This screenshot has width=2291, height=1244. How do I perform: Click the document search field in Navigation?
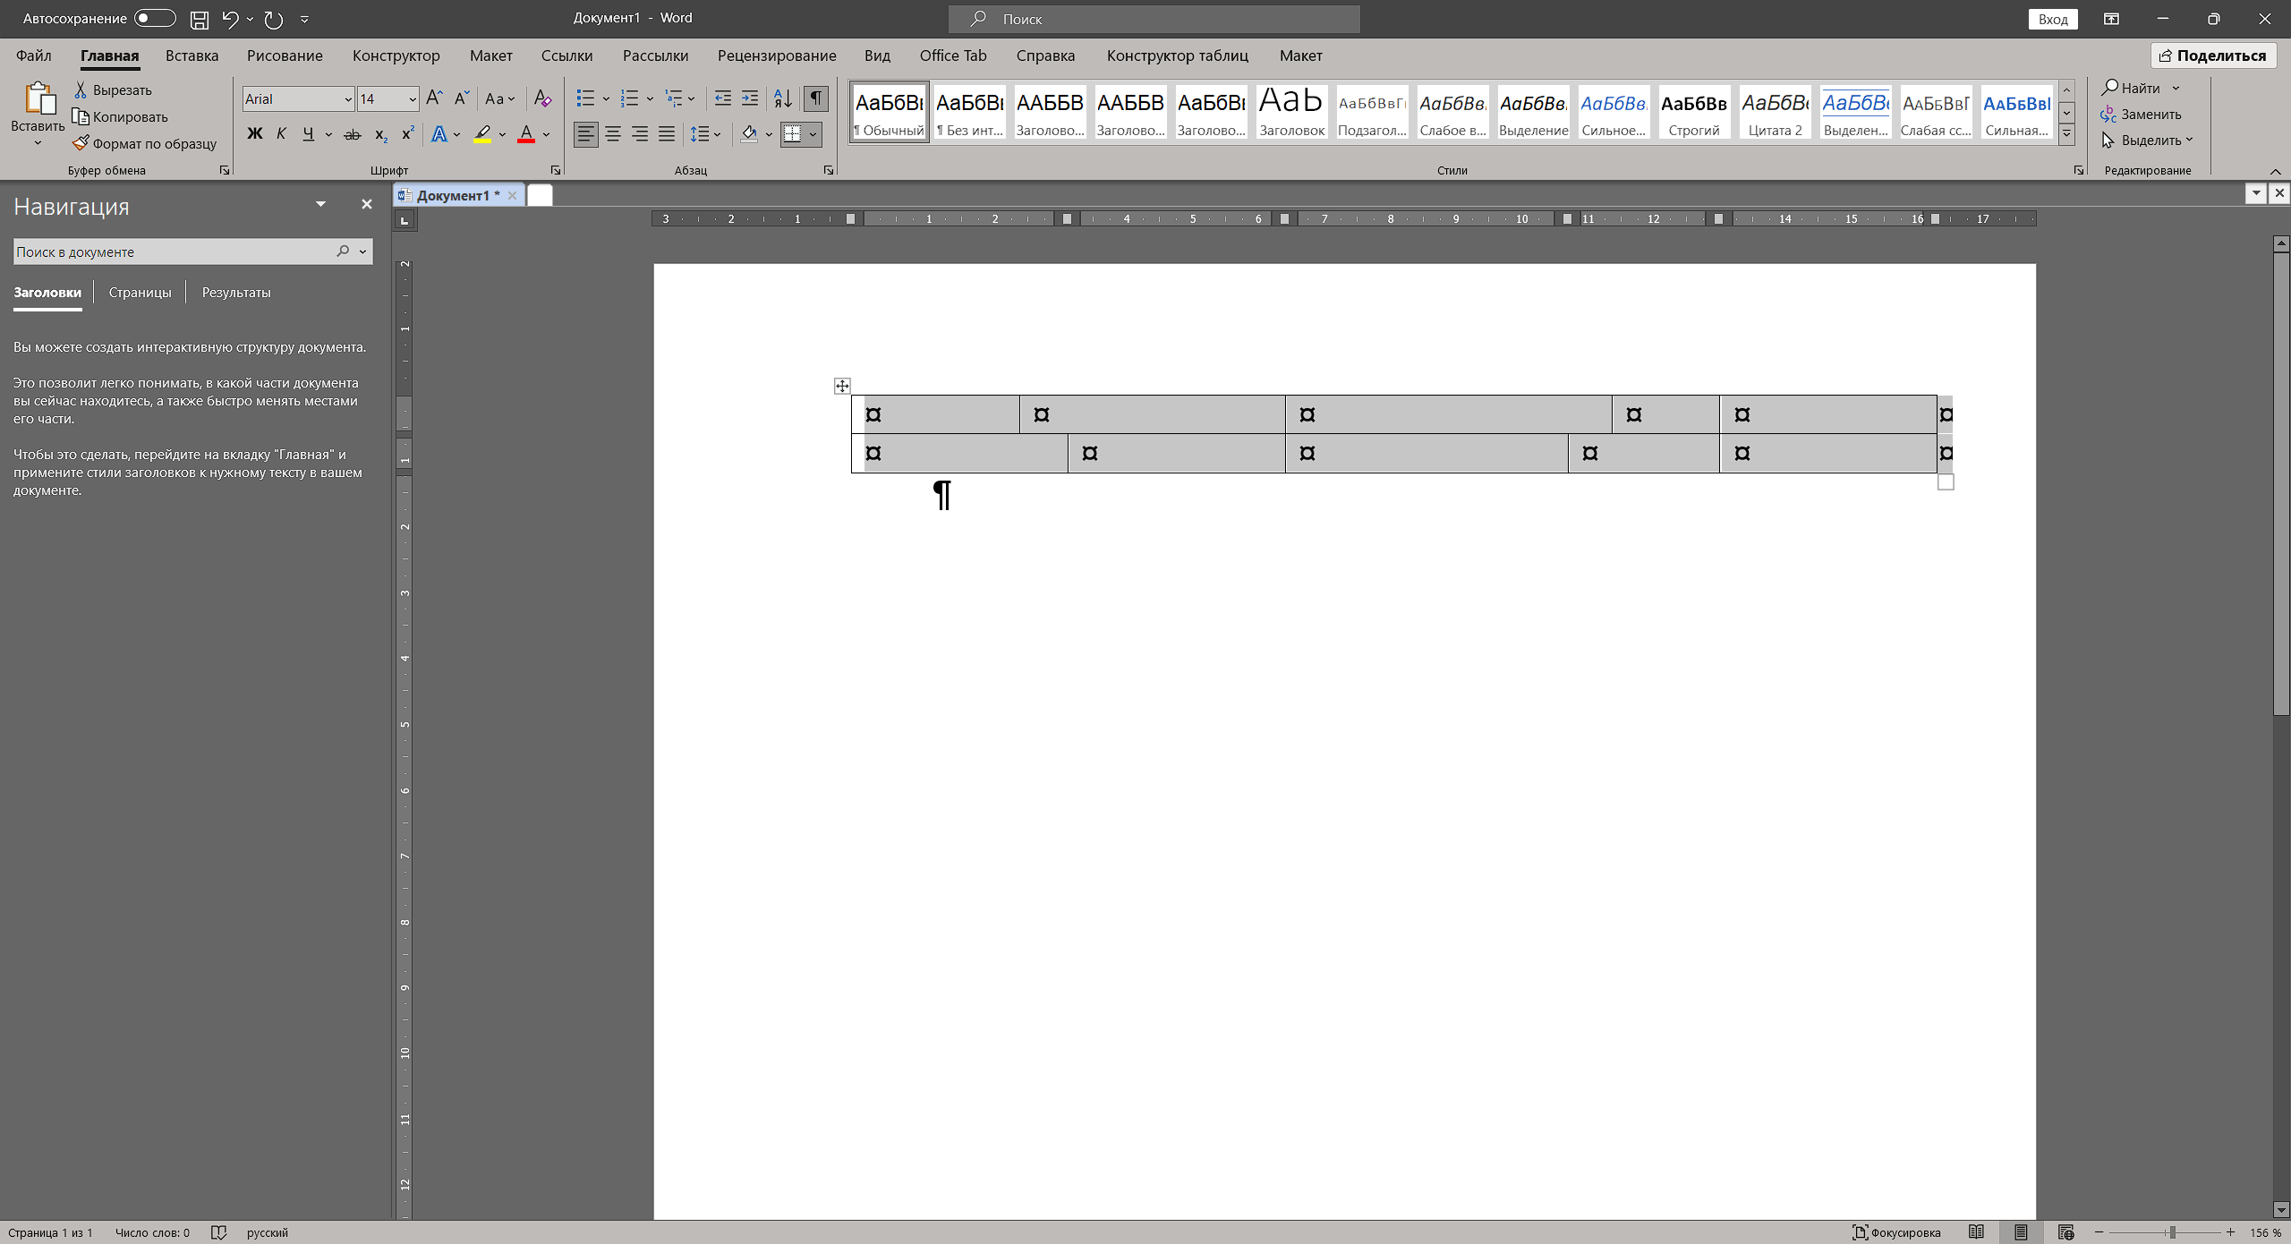click(170, 252)
